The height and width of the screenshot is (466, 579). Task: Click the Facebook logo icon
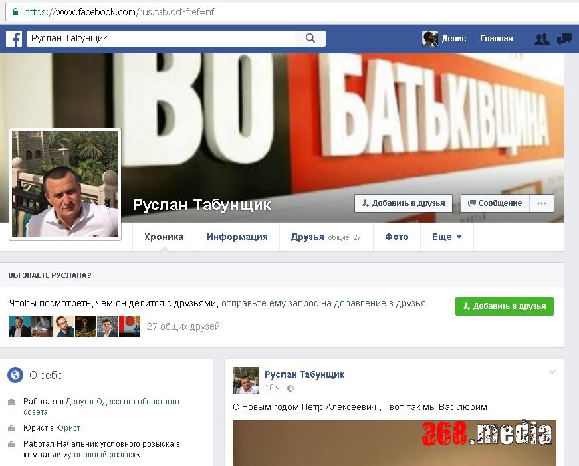pos(14,39)
